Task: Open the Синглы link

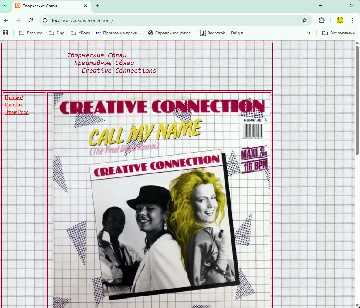Action: tap(14, 105)
